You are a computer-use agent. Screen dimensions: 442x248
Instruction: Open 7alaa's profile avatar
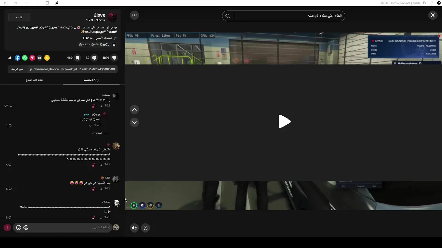(116, 203)
